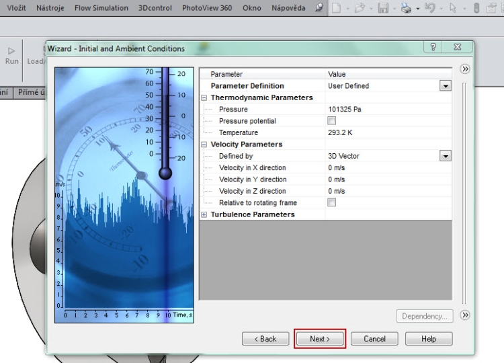Open the 3Dcontrol menu
Image resolution: width=504 pixels, height=363 pixels.
tap(155, 7)
